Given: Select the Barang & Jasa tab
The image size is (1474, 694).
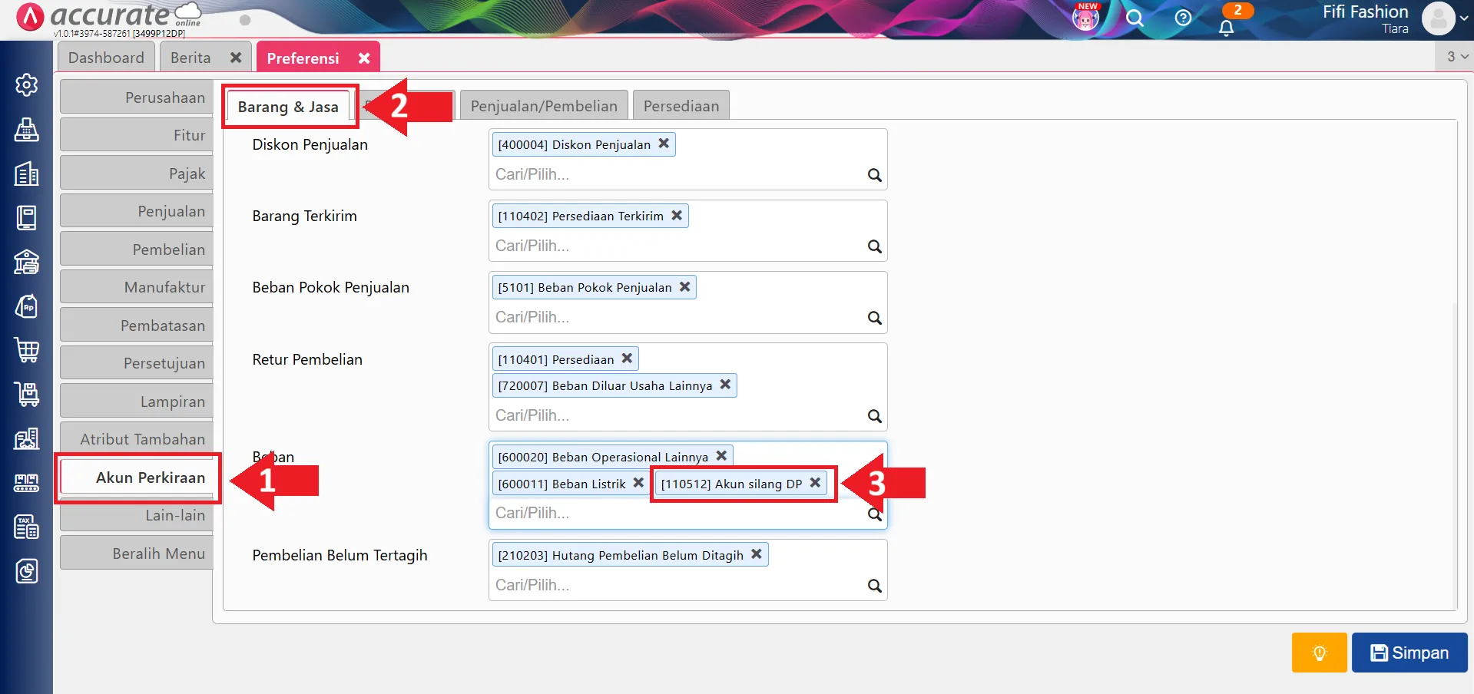Looking at the screenshot, I should [288, 107].
